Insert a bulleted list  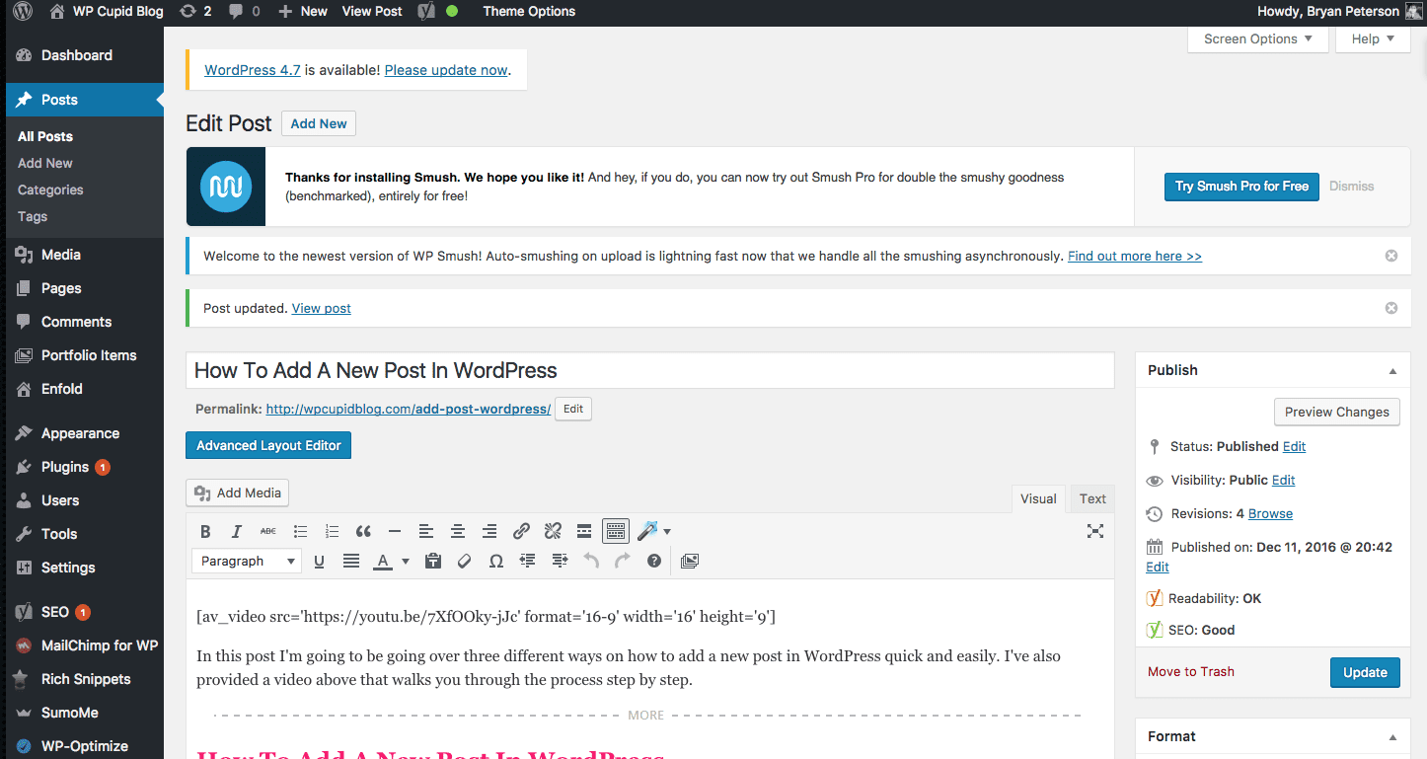point(300,531)
